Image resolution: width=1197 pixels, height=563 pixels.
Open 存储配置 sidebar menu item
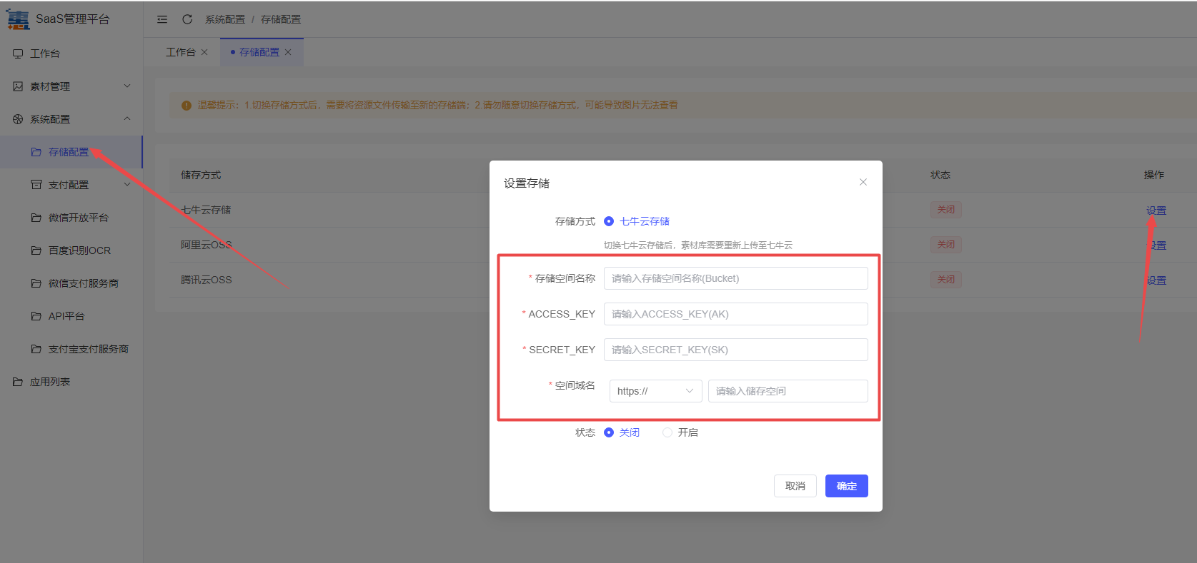point(71,152)
